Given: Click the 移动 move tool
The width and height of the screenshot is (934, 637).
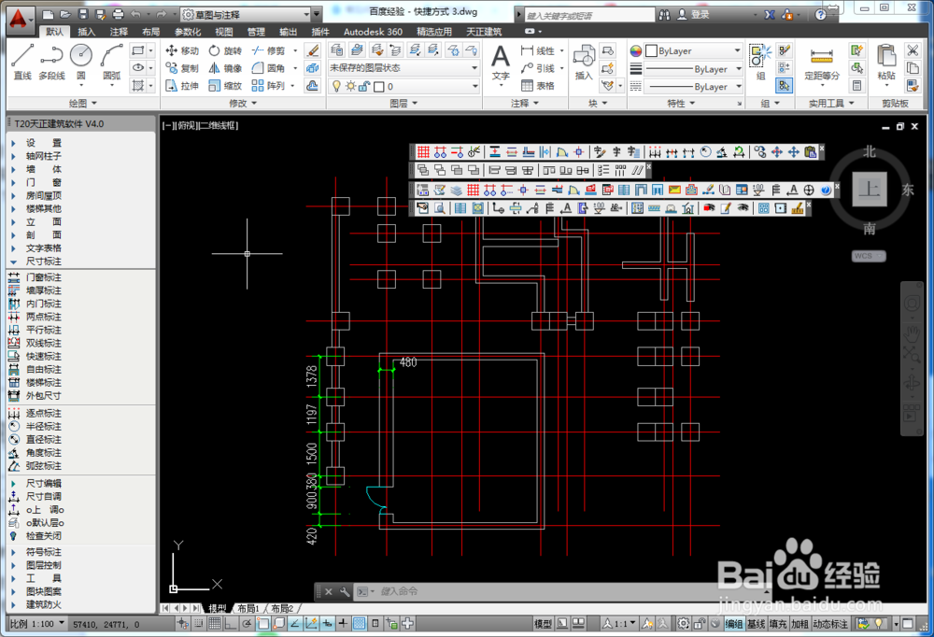Looking at the screenshot, I should [182, 50].
